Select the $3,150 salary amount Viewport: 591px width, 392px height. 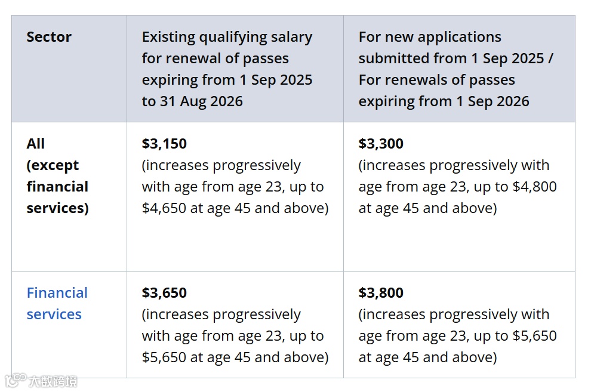click(164, 143)
